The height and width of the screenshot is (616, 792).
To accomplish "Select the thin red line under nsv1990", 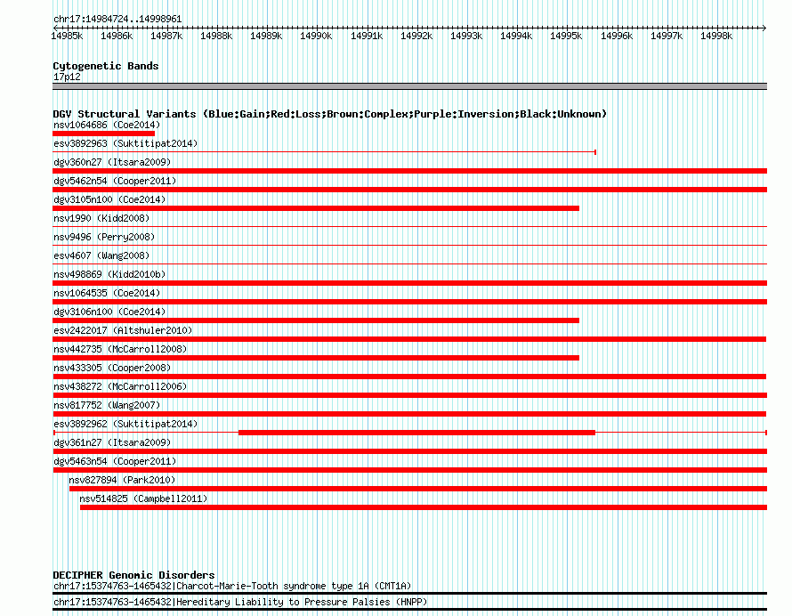I will (x=409, y=227).
